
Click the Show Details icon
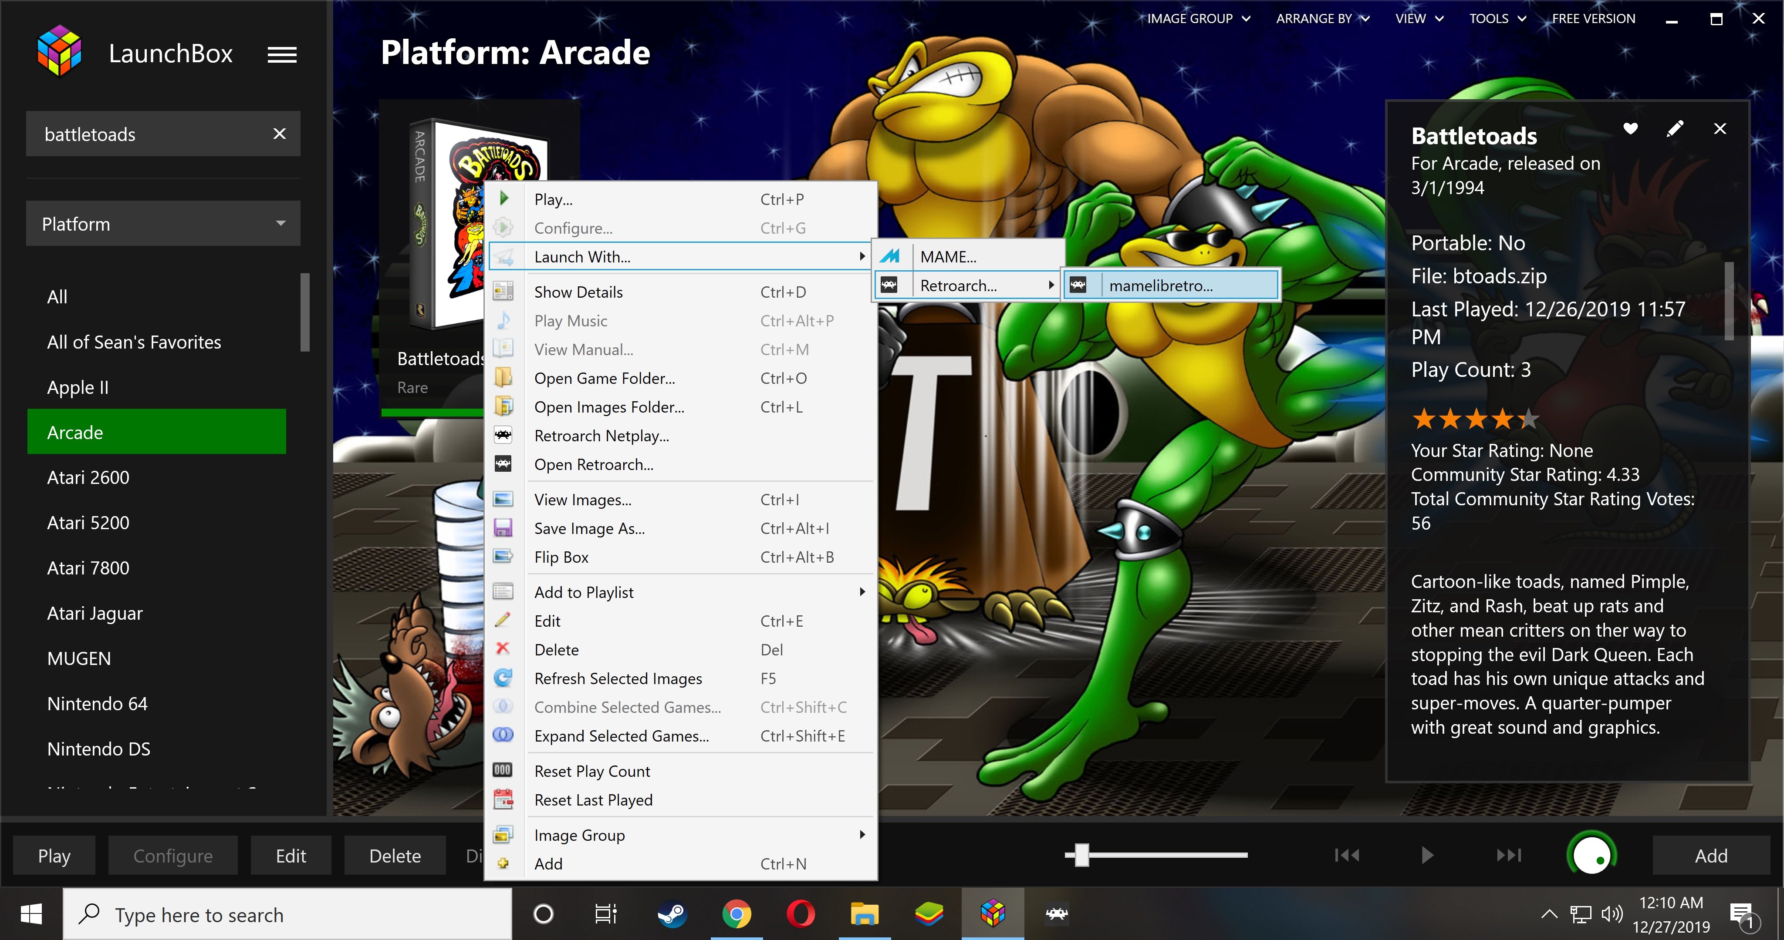(x=503, y=292)
